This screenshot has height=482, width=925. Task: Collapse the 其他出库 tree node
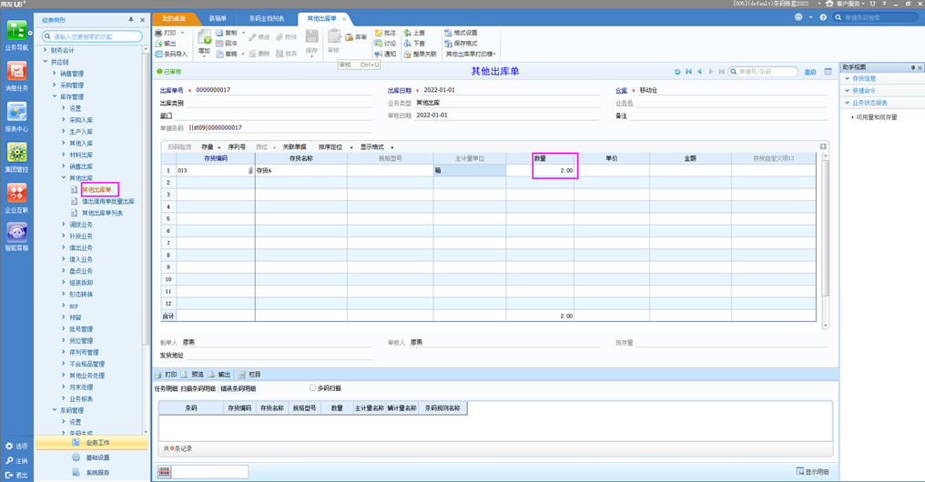[64, 177]
